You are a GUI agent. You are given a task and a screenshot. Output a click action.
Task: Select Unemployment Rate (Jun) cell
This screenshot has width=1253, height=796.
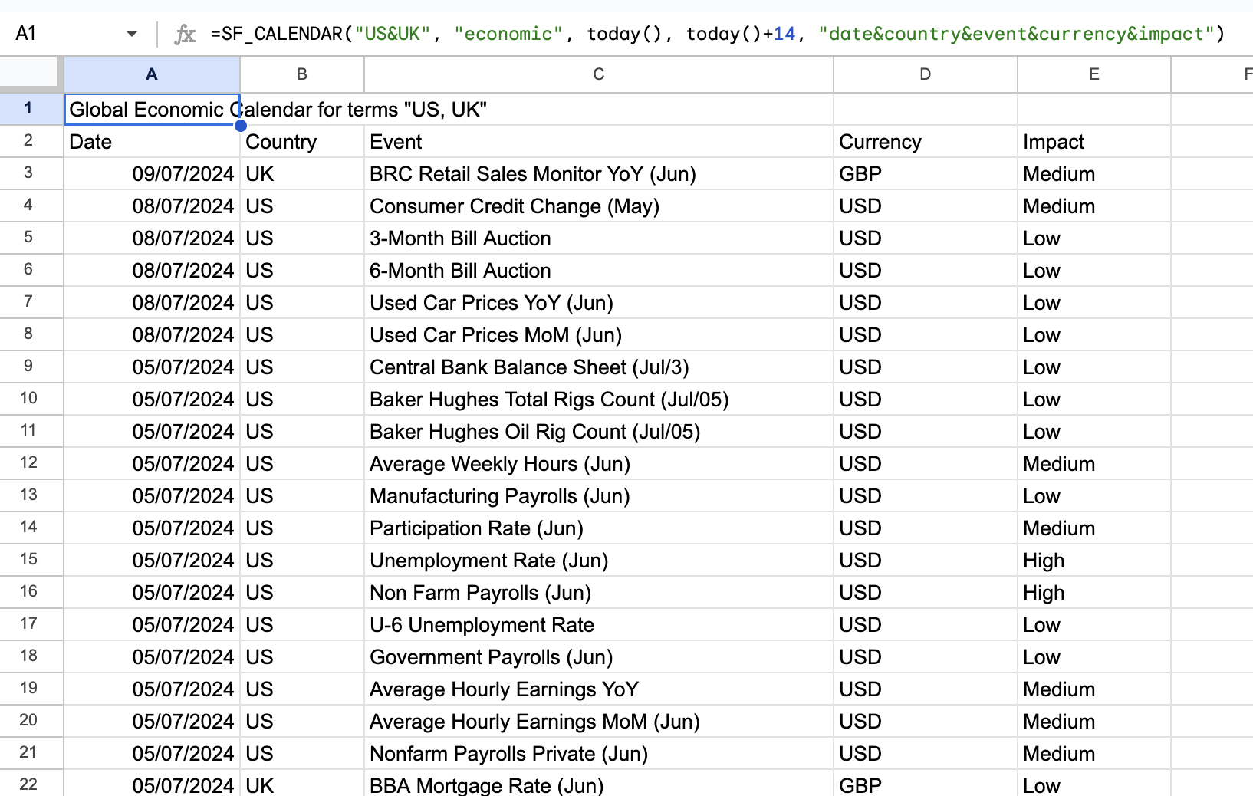tap(599, 561)
